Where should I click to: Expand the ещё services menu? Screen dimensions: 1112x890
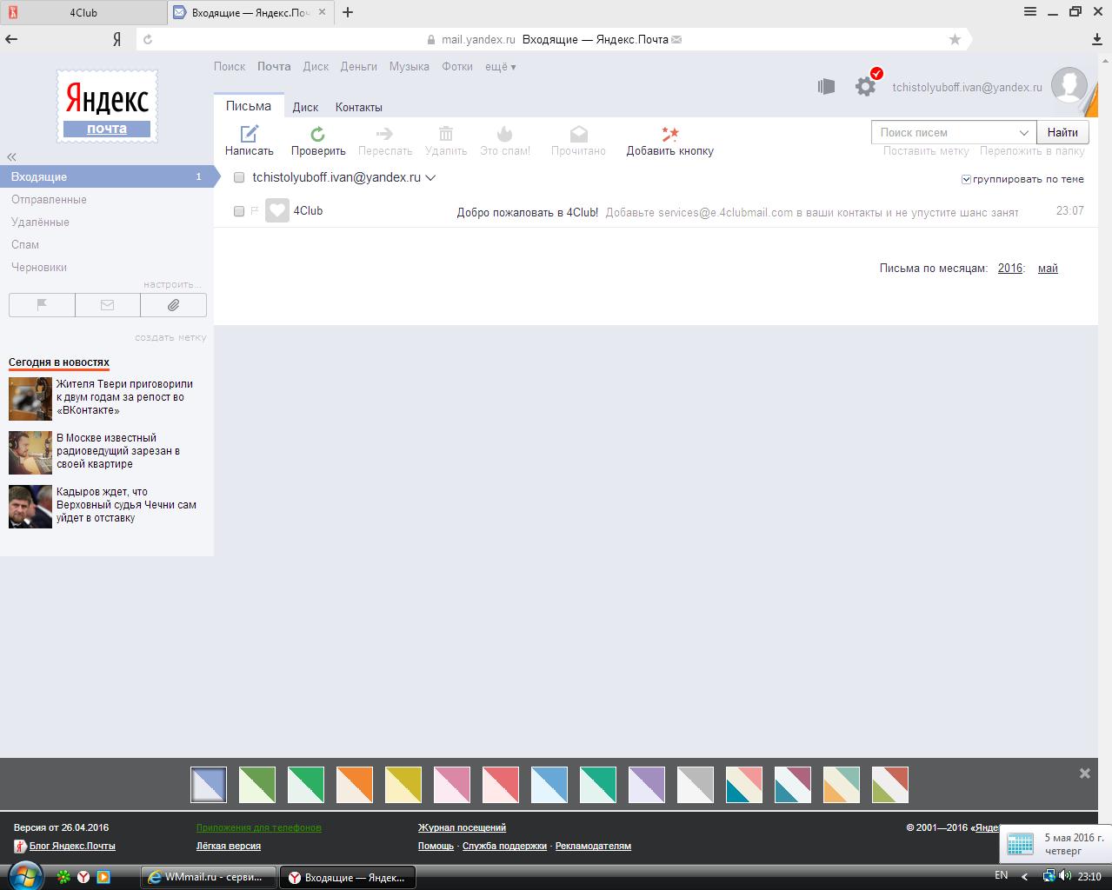[500, 66]
